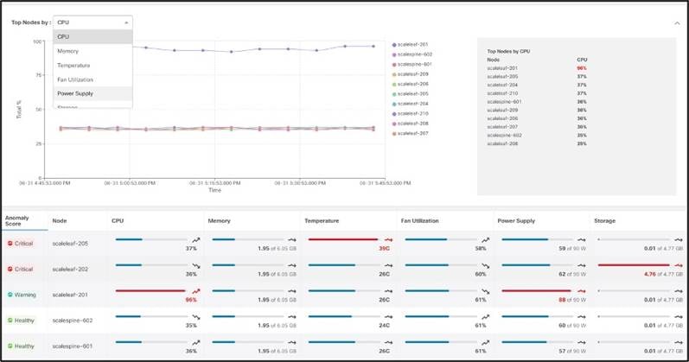
Task: Click CPU trend arrow for scalespine-601
Action: pyautogui.click(x=196, y=342)
